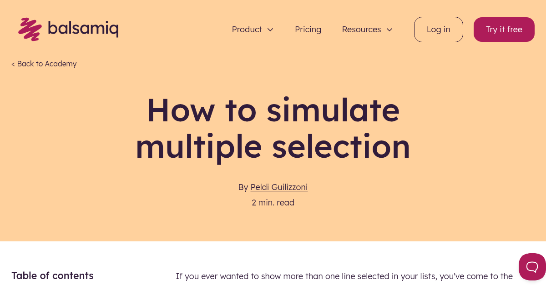Screen dimensions: 546x285
Task: Open author Peldi Guilizzoni's profile link
Action: click(279, 187)
